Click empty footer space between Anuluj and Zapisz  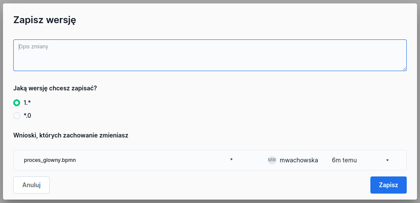[210, 185]
